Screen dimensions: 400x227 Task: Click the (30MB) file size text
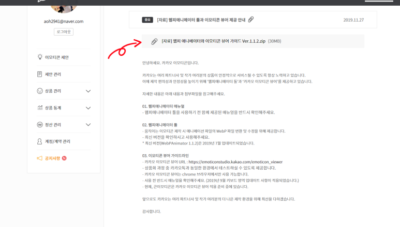pyautogui.click(x=274, y=41)
